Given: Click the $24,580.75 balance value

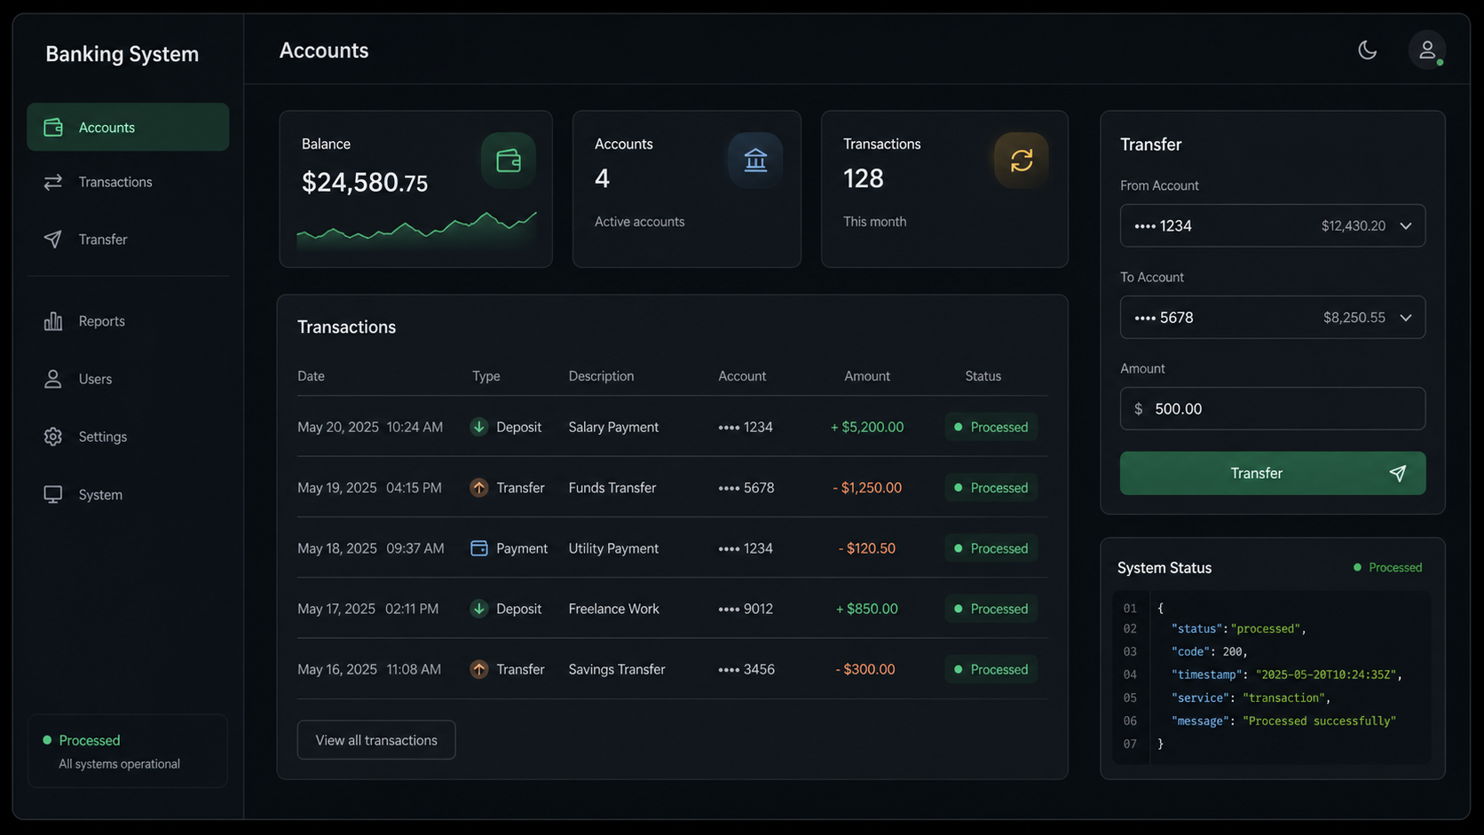Looking at the screenshot, I should (x=365, y=182).
